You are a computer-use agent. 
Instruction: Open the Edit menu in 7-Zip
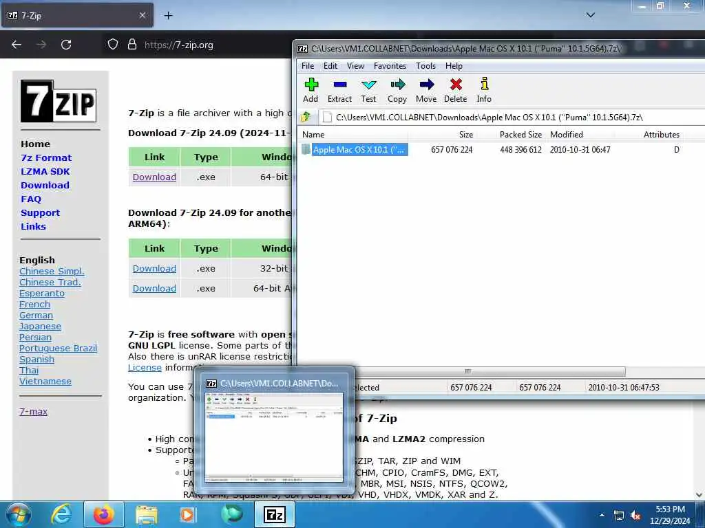point(330,66)
